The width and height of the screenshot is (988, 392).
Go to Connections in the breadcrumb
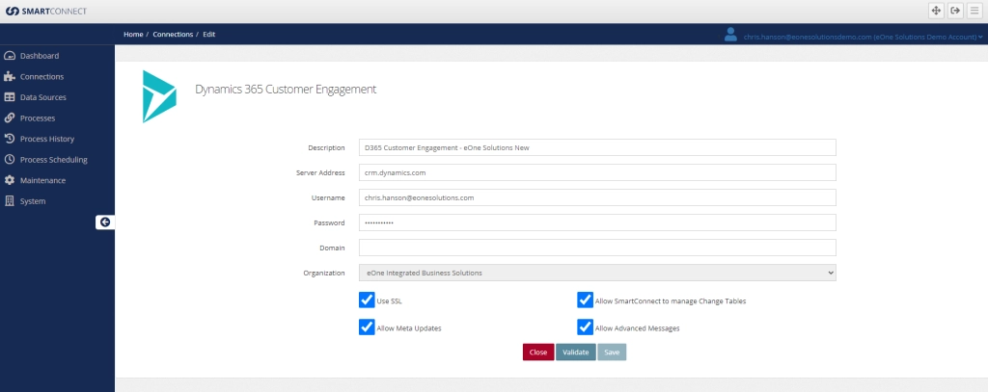click(x=173, y=35)
